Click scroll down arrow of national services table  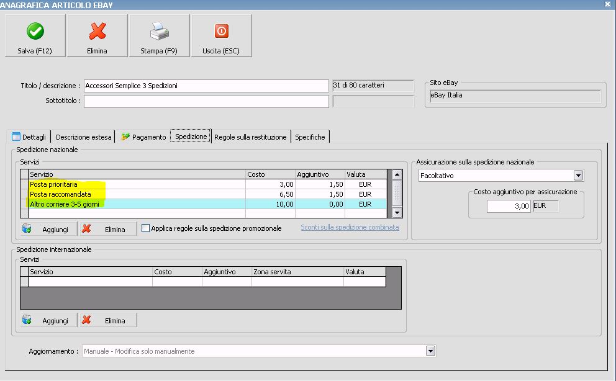[397, 213]
